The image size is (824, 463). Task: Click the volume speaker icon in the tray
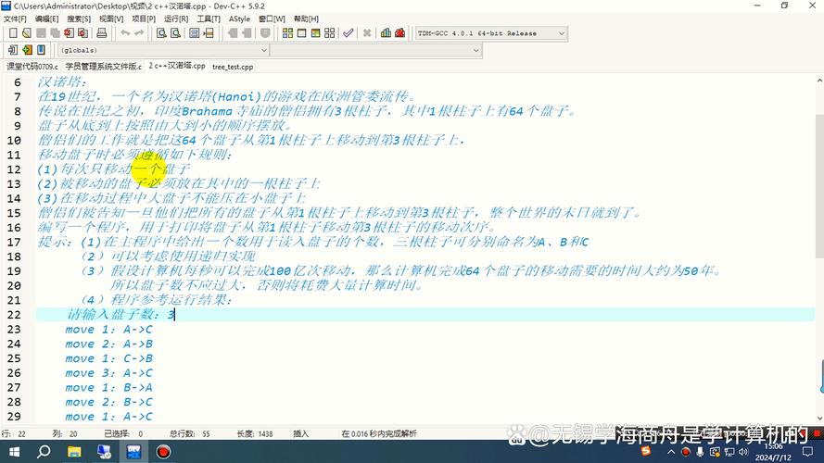pyautogui.click(x=743, y=452)
